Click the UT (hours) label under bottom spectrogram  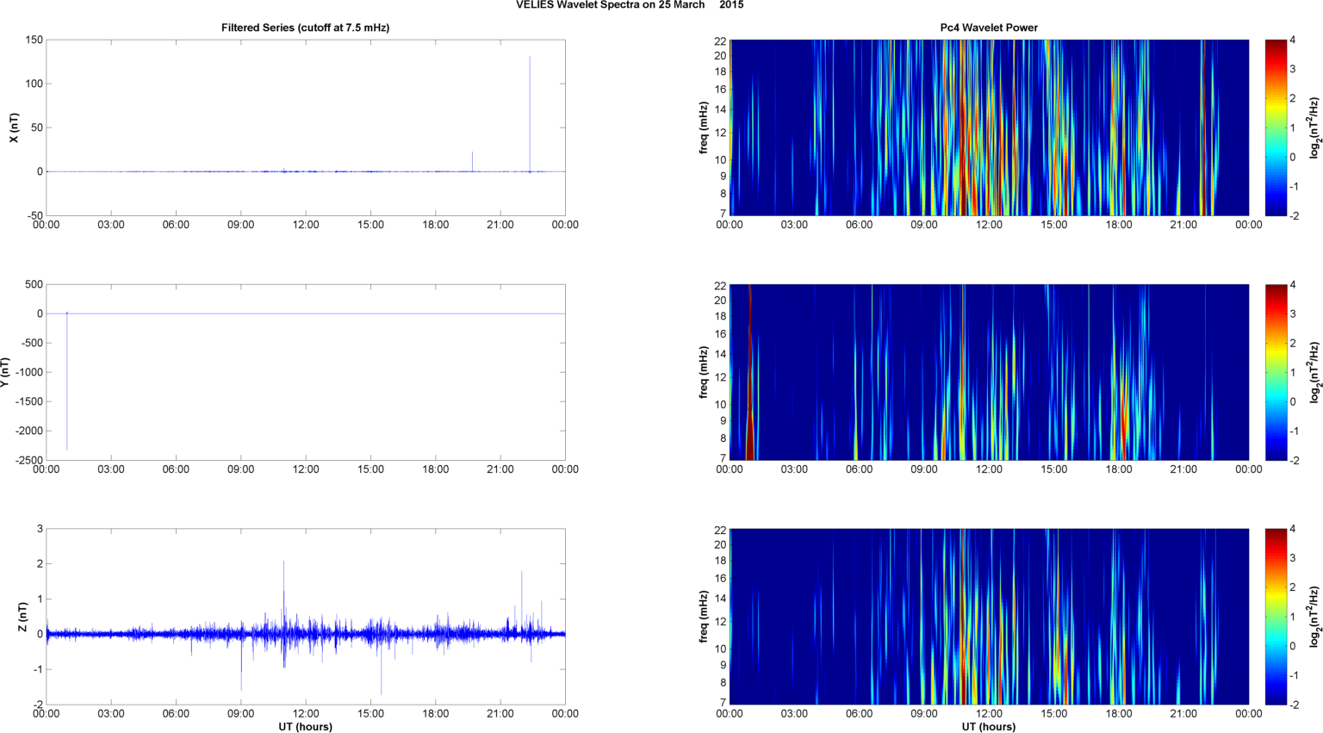pos(988,726)
